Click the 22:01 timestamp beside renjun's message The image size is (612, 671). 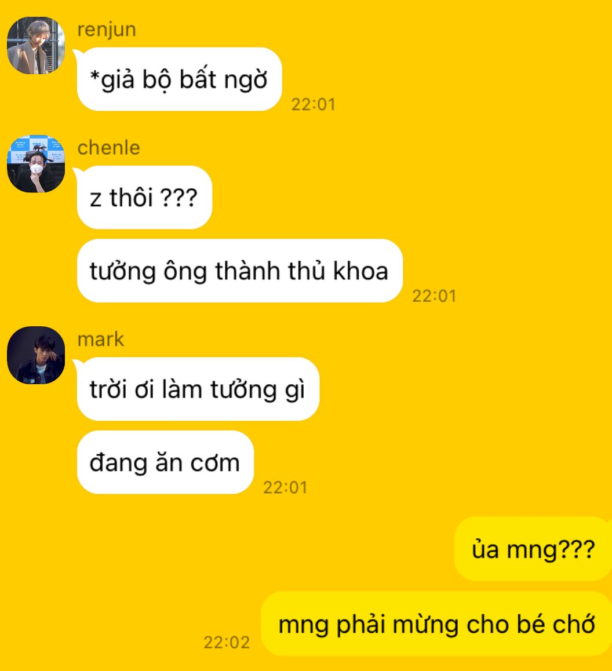coord(314,104)
